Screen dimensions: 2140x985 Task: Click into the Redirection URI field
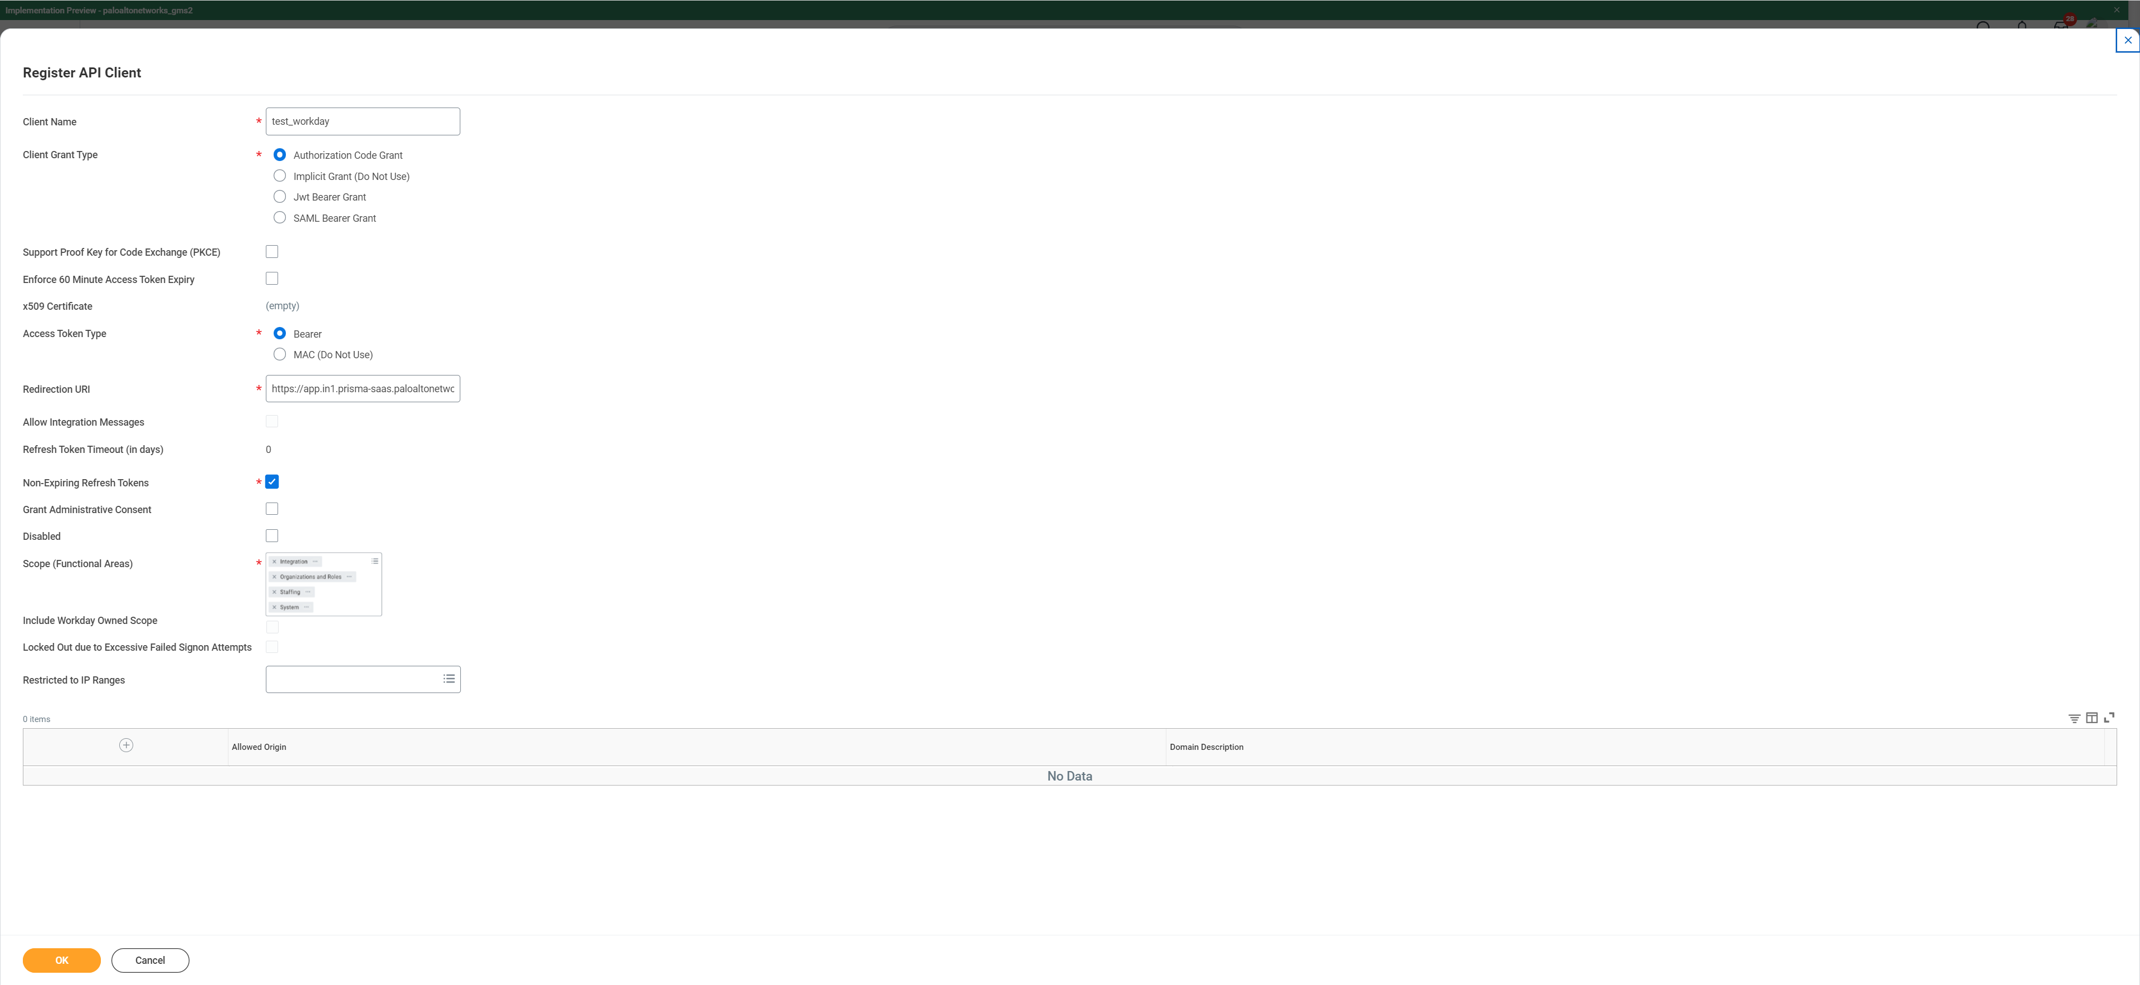tap(362, 389)
